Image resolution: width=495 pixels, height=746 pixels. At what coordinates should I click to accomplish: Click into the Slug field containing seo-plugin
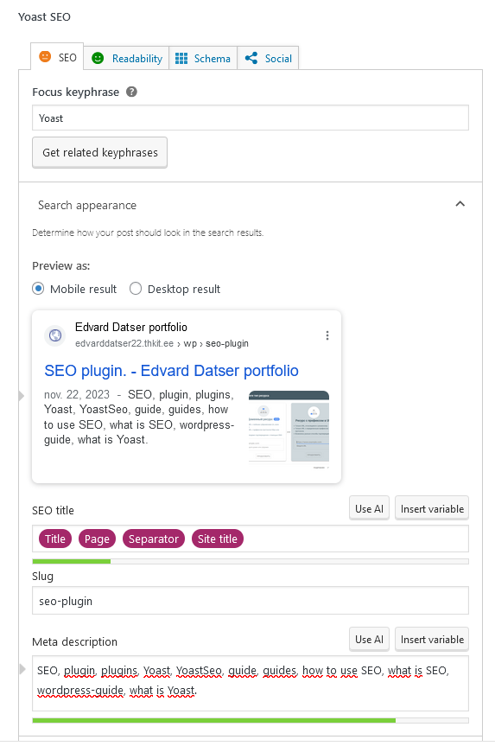(x=251, y=601)
